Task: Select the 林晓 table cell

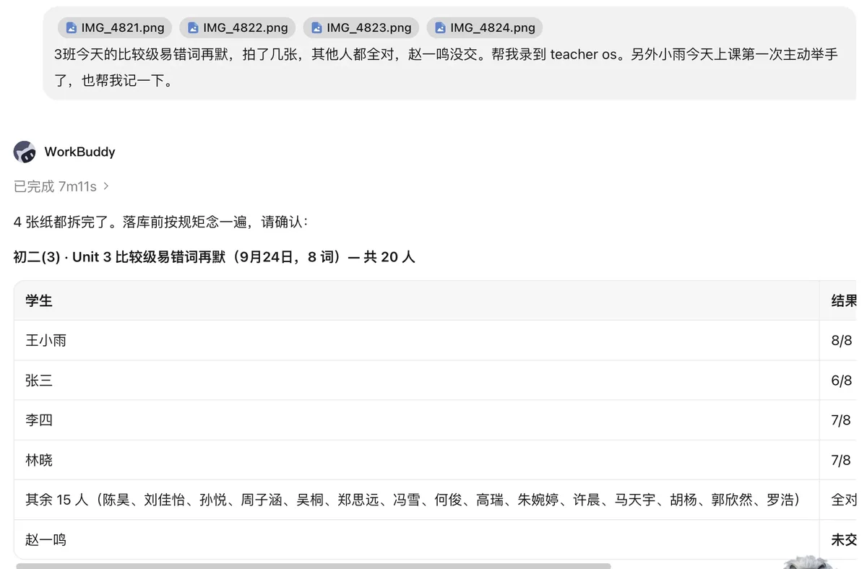Action: (x=417, y=460)
